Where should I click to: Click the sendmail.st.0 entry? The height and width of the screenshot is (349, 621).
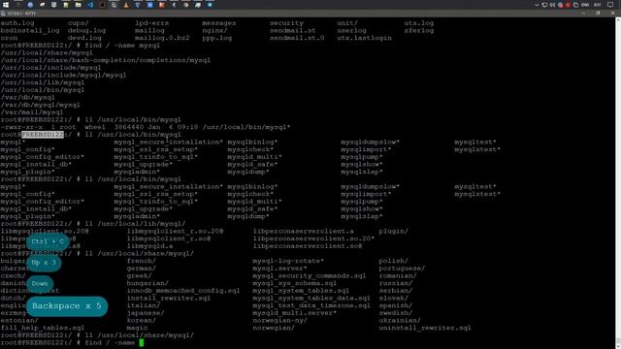click(x=297, y=38)
